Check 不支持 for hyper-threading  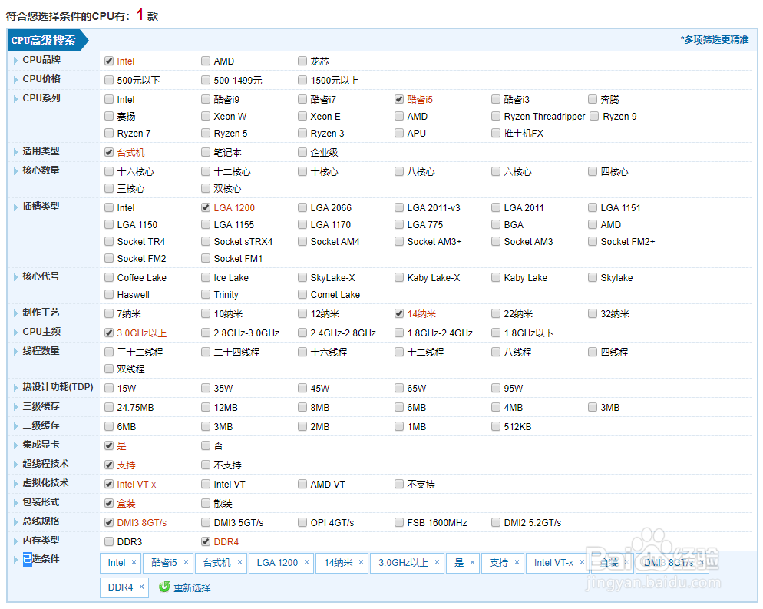tap(206, 465)
